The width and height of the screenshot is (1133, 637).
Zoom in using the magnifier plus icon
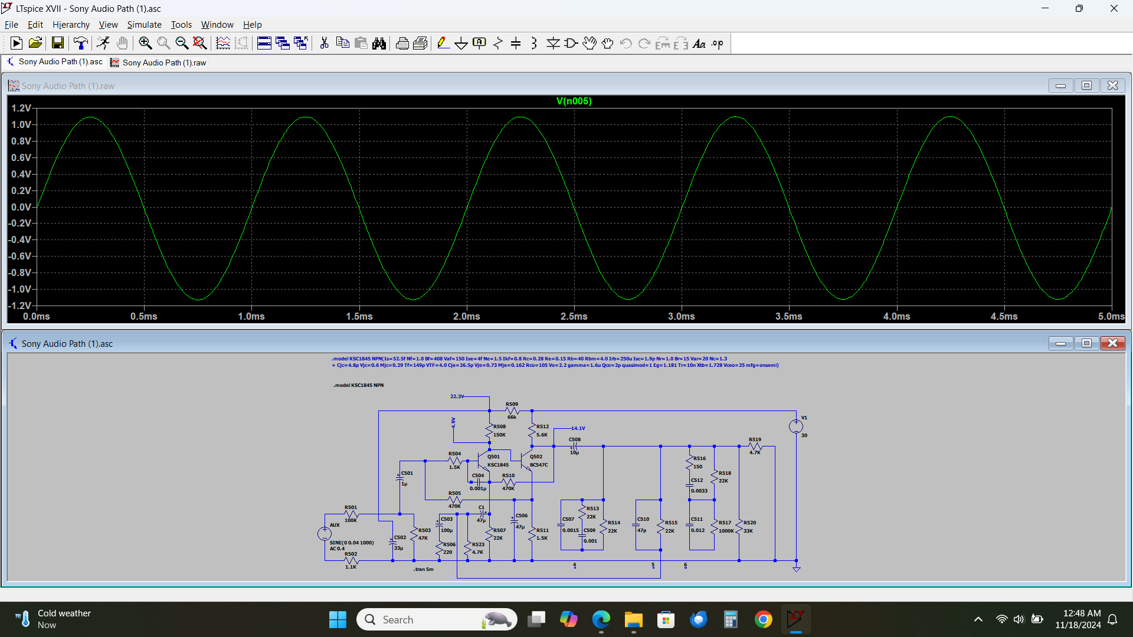[145, 43]
